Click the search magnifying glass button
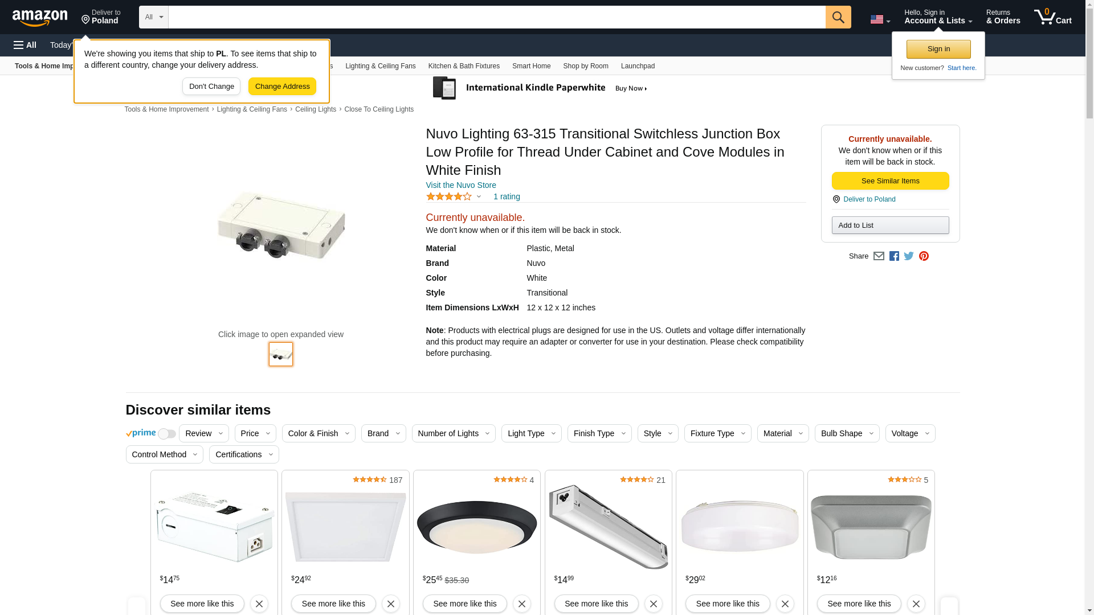1094x615 pixels. [x=838, y=17]
